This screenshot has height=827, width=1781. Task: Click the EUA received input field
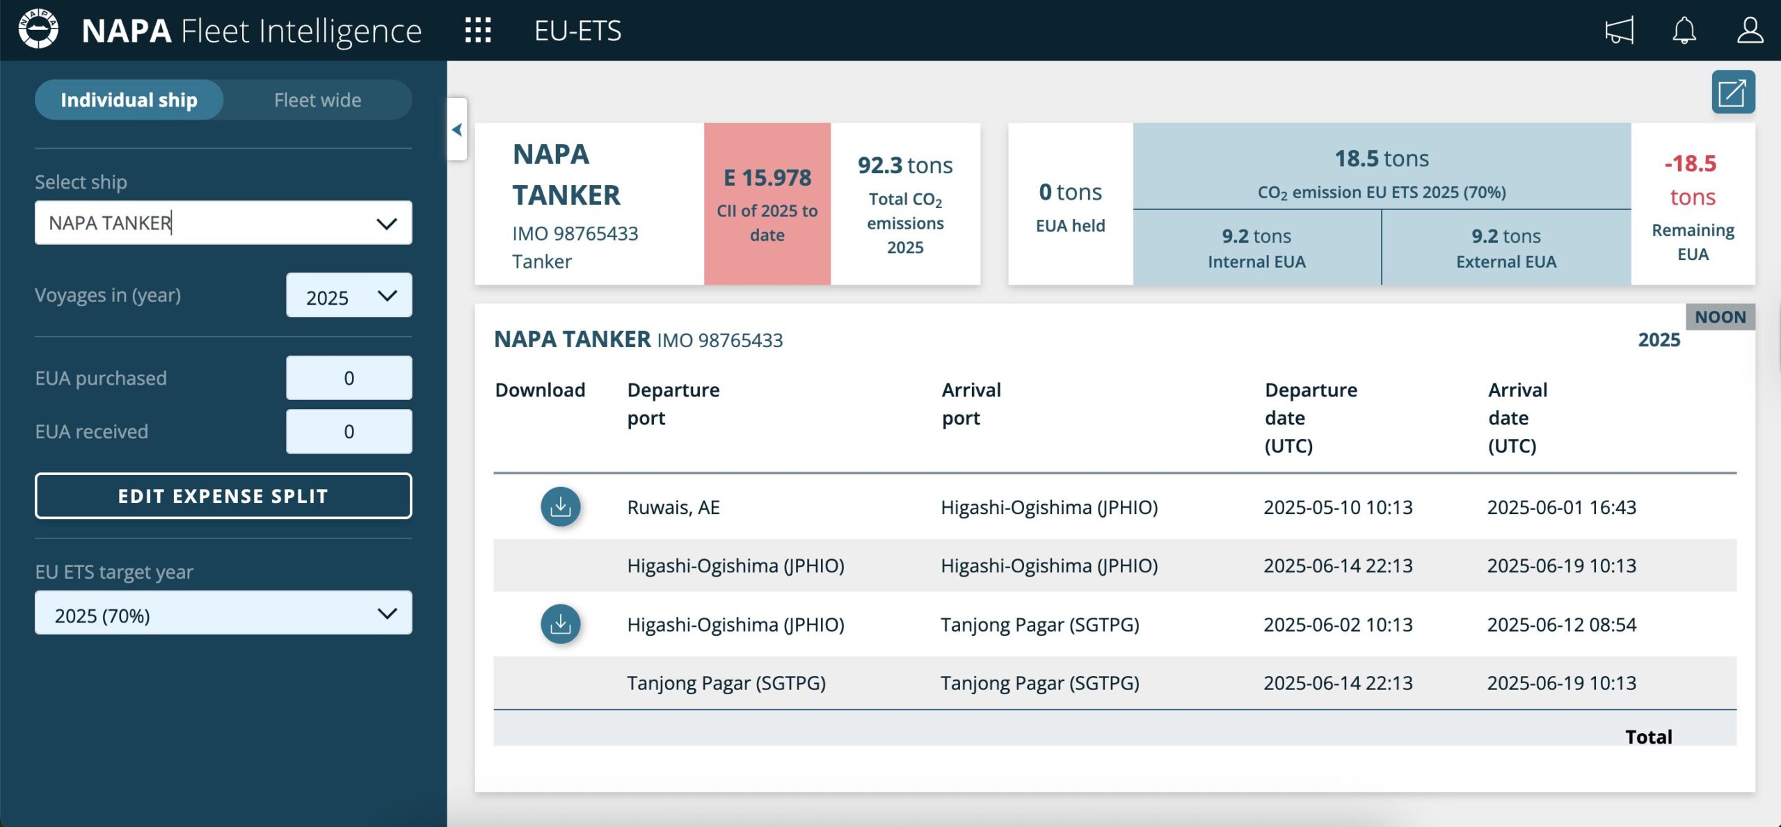[x=349, y=431]
